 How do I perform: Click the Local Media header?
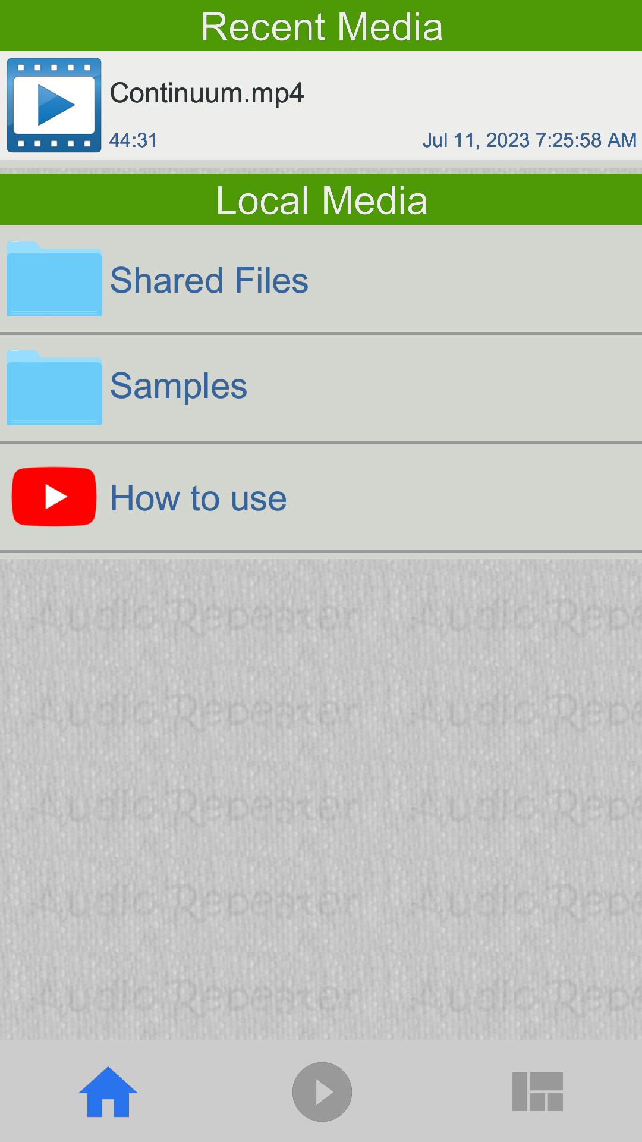click(321, 199)
